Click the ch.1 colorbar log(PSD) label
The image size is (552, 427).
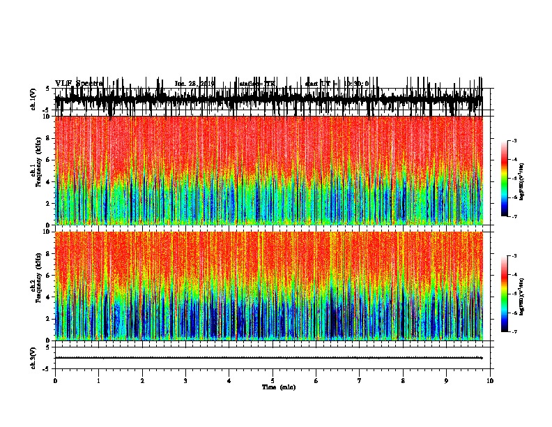click(521, 182)
